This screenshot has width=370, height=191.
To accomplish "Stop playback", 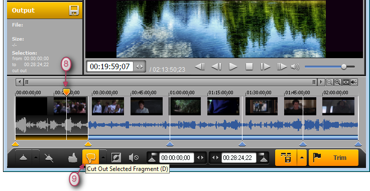I will pyautogui.click(x=249, y=67).
